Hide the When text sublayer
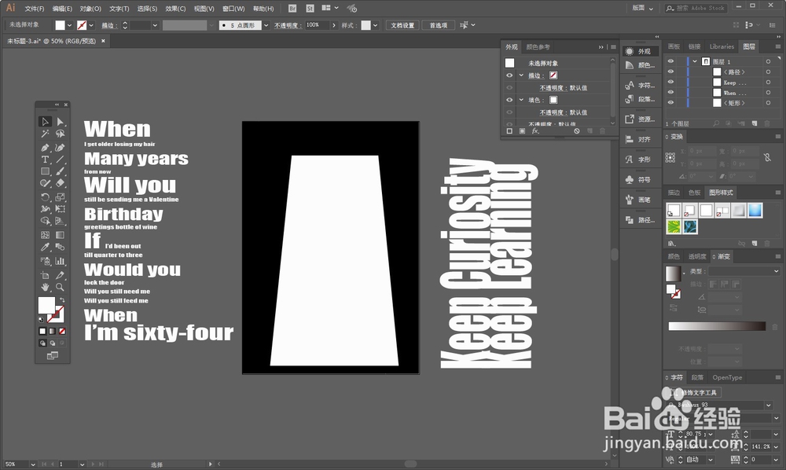This screenshot has width=786, height=470. click(670, 93)
